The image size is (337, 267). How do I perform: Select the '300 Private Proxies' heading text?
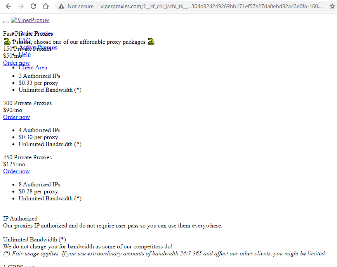point(28,103)
